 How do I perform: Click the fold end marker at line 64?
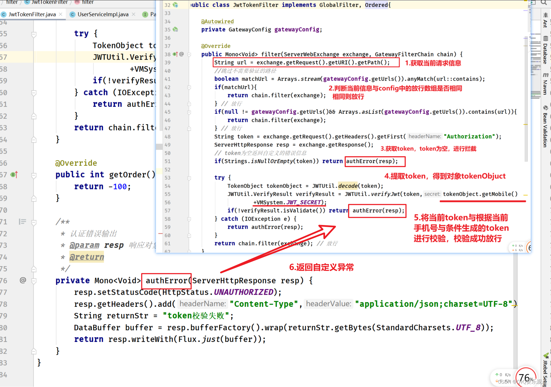tap(34, 140)
